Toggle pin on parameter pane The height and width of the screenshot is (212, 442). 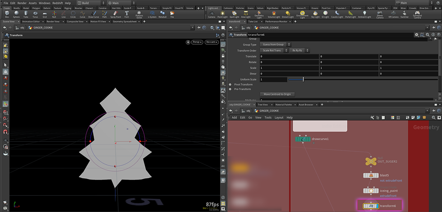pyautogui.click(x=433, y=28)
